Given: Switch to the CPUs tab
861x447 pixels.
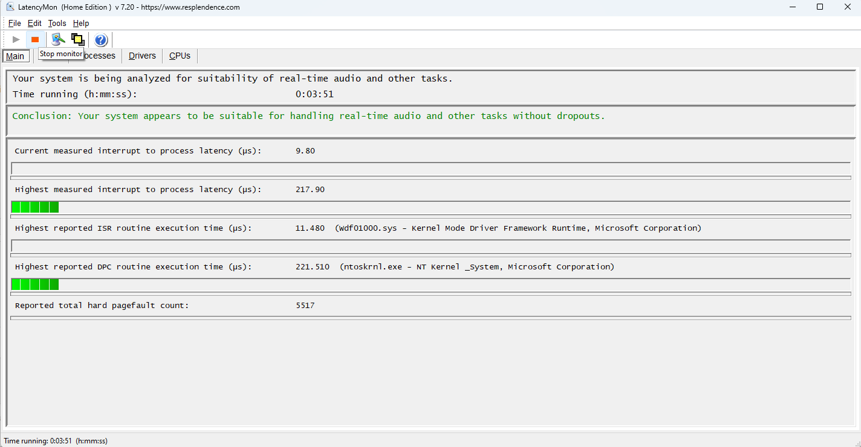Looking at the screenshot, I should pyautogui.click(x=180, y=56).
